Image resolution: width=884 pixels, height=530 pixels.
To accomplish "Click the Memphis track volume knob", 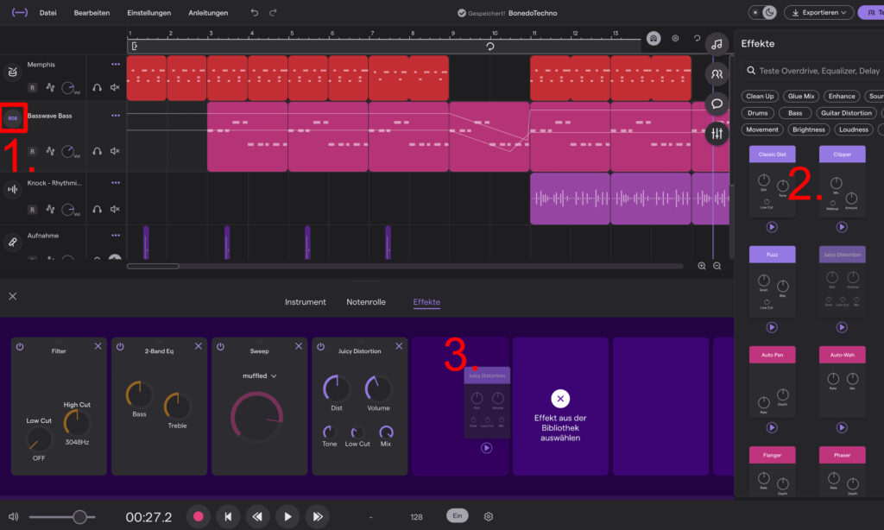I will tap(68, 88).
